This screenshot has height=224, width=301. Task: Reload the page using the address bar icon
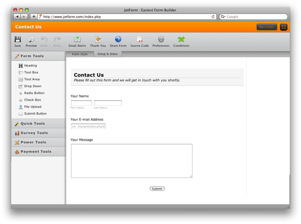coord(213,17)
